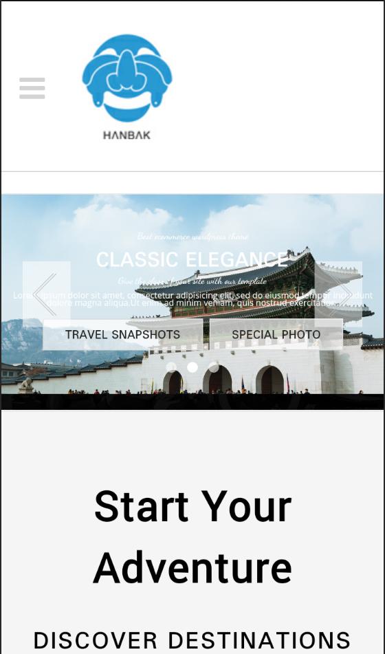Click the Lorem ipsum slide description text
Viewport: 385px width, 654px height.
[x=192, y=299]
